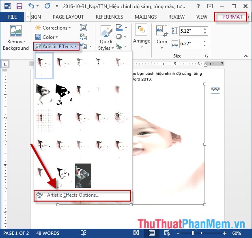The height and width of the screenshot is (238, 252).
Task: Open Artistic Effects Options...
Action: (x=82, y=195)
